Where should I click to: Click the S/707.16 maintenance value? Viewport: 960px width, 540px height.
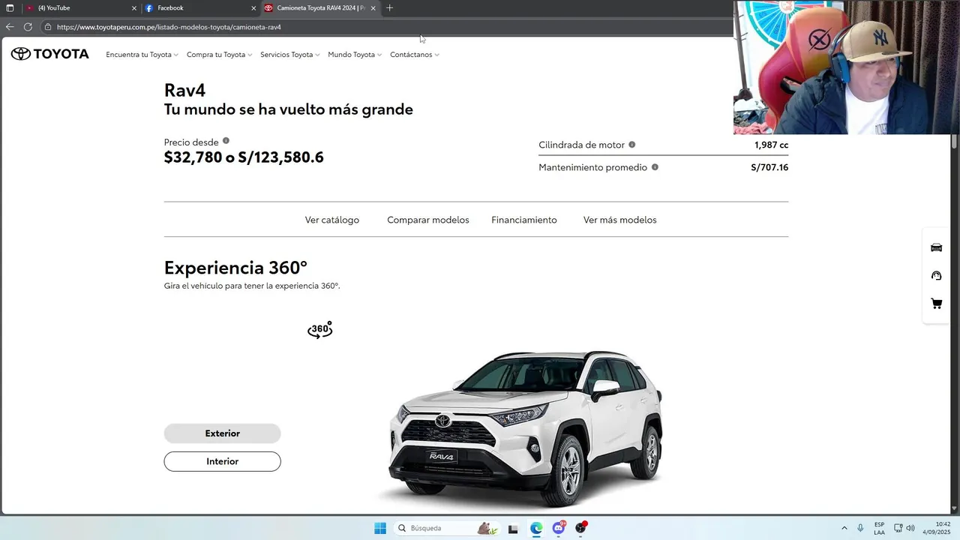769,167
